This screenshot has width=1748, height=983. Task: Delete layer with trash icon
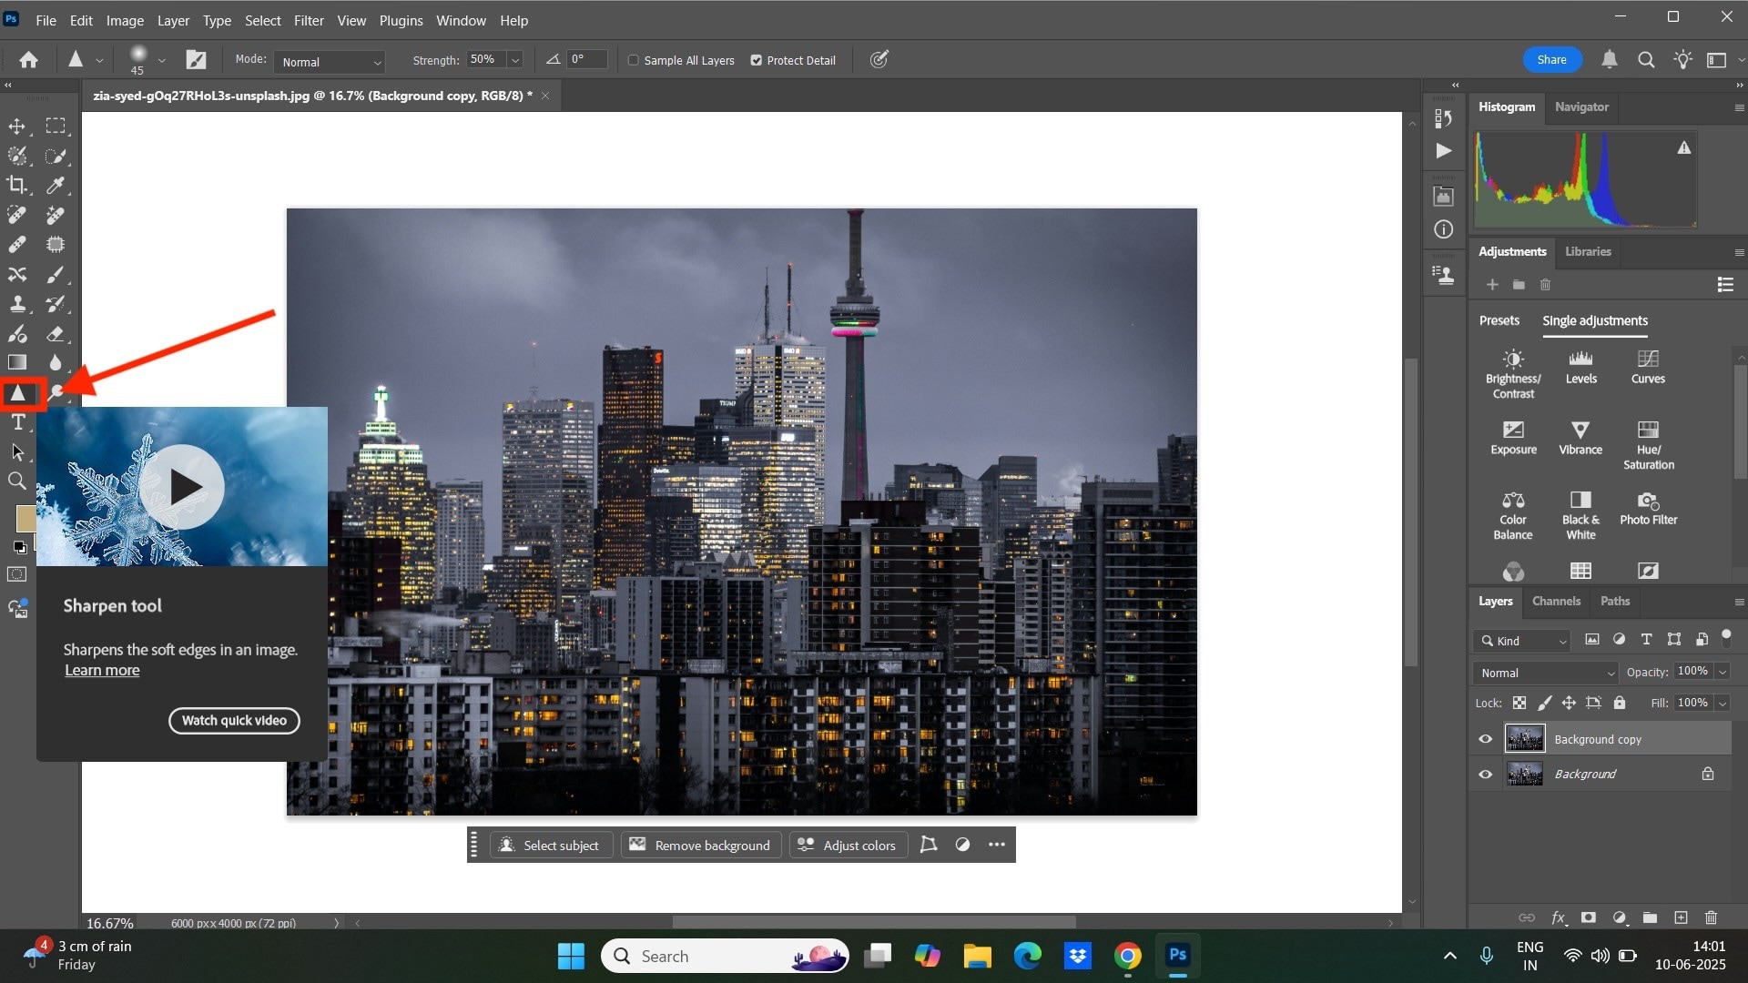pos(1711,917)
